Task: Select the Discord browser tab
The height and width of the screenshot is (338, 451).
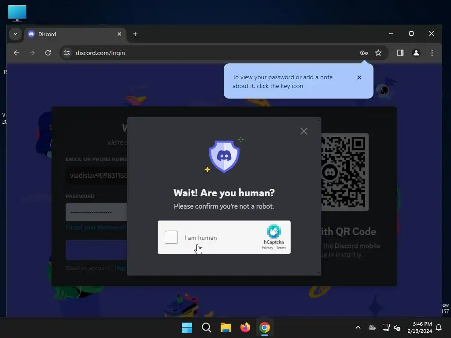Action: click(x=75, y=34)
